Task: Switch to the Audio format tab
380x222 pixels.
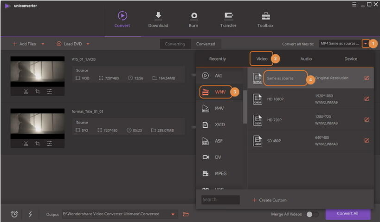Action: pyautogui.click(x=306, y=59)
